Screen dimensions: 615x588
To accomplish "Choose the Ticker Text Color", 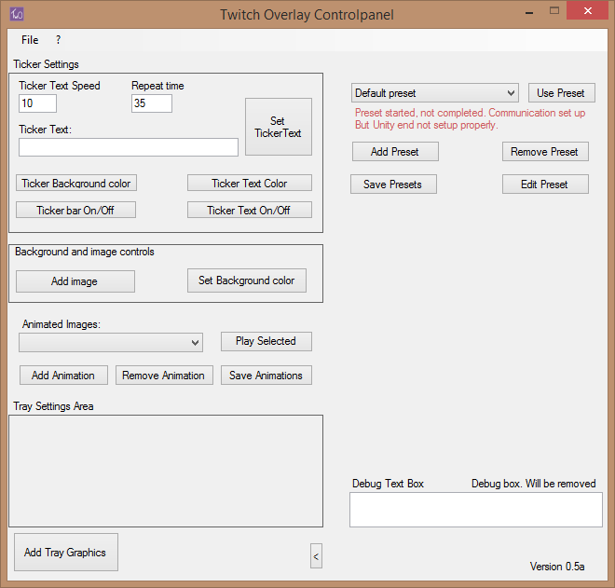I will click(x=250, y=184).
